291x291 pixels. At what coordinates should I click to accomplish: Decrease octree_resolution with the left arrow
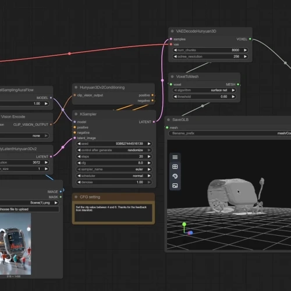pos(175,56)
